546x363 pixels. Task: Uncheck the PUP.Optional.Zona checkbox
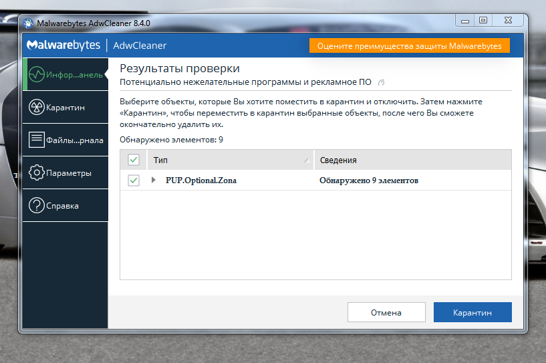(134, 180)
